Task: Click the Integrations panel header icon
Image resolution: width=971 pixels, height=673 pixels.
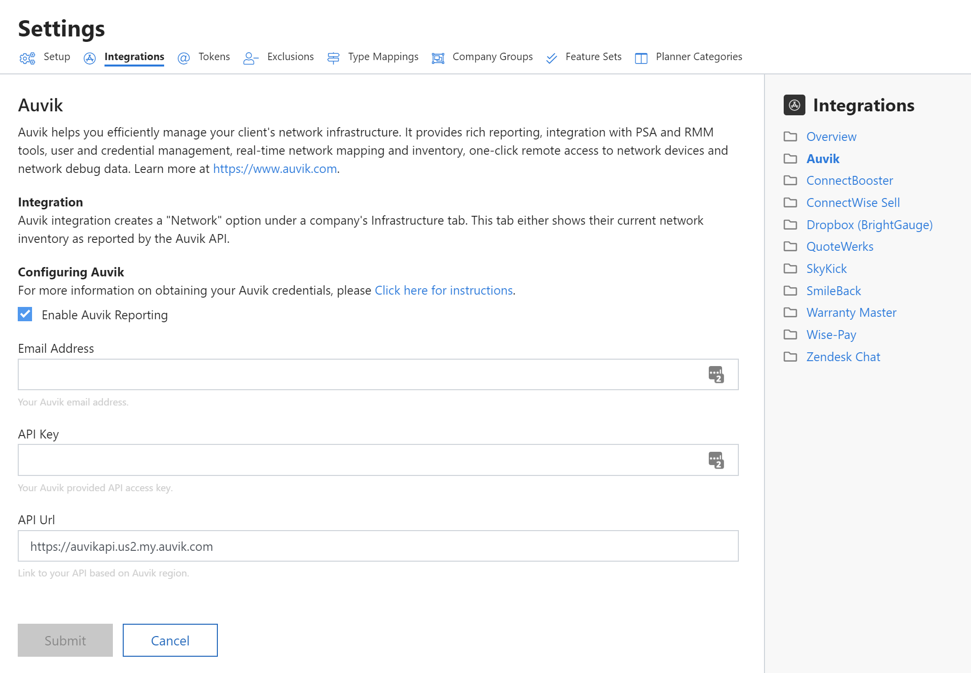Action: [795, 105]
